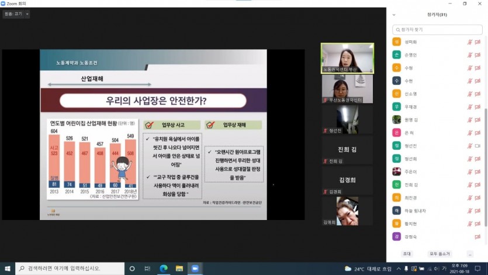This screenshot has width=488, height=275.
Task: Toggle the mute icon for 손영인
Action: pos(470,55)
